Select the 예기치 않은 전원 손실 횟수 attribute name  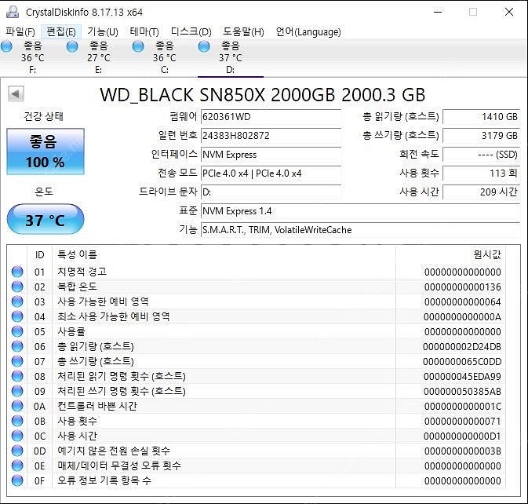pos(114,451)
